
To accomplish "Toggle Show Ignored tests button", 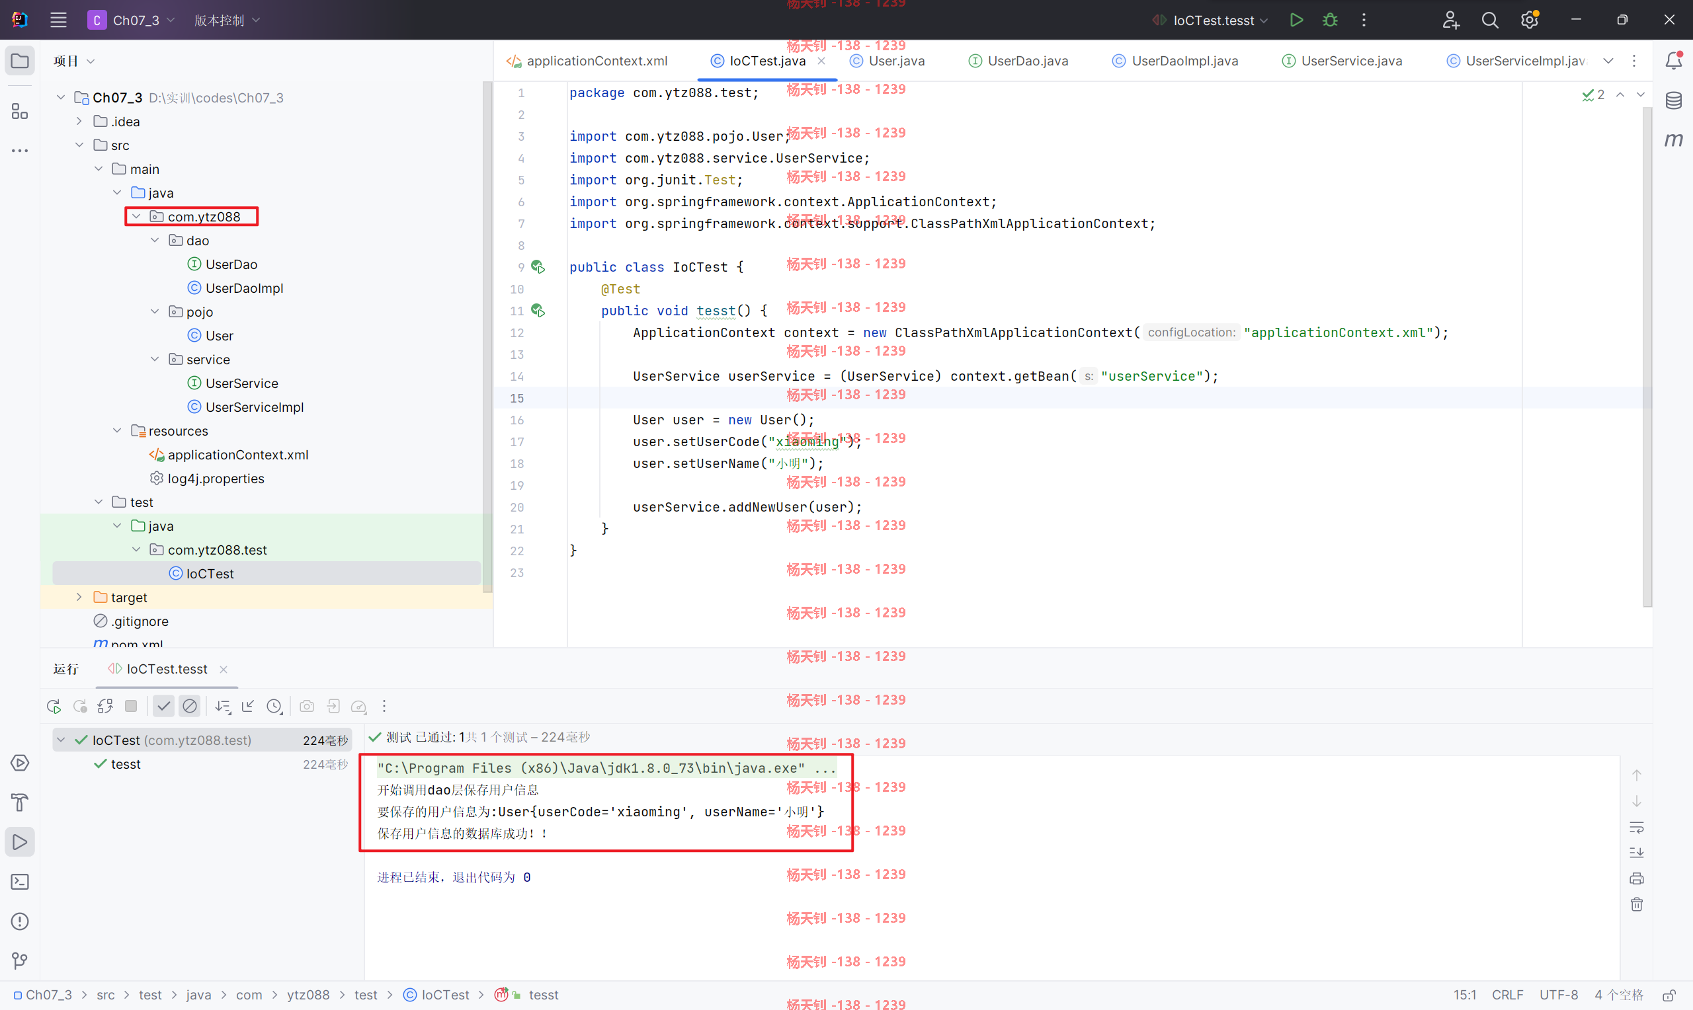I will [x=190, y=706].
